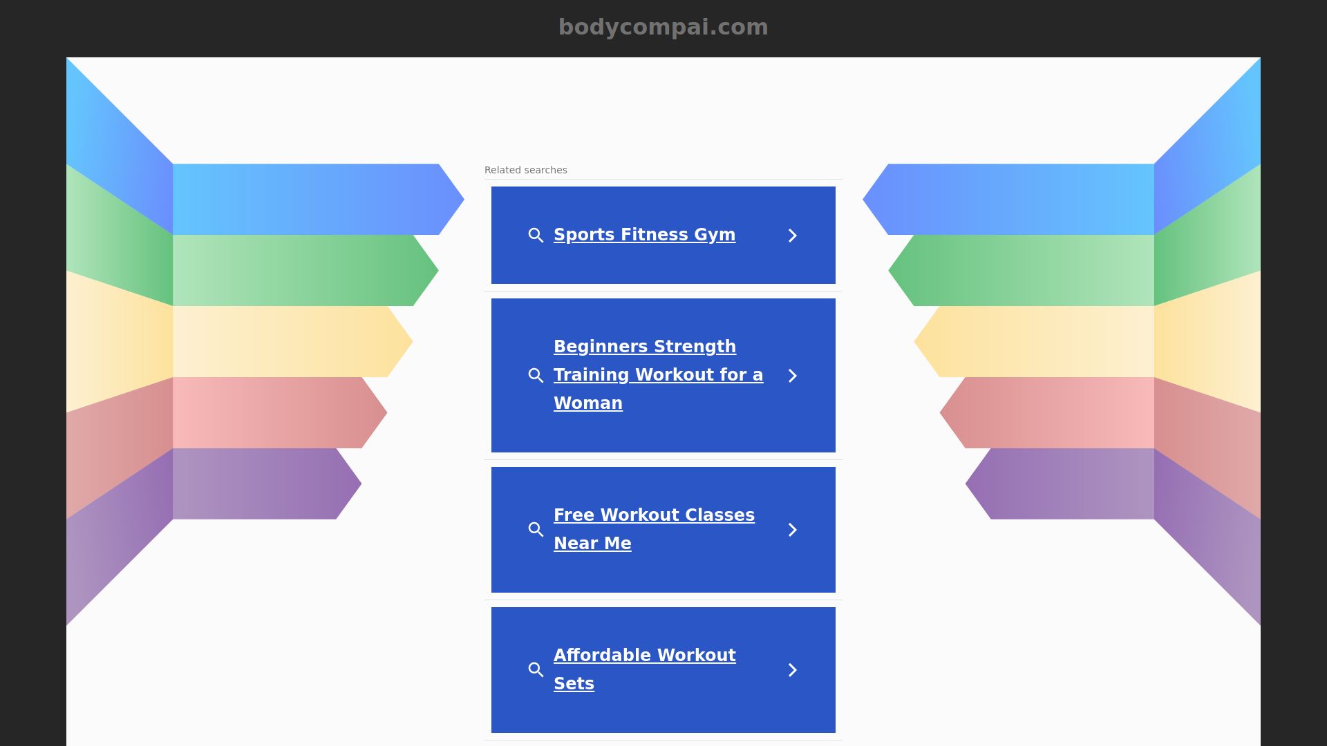Click the chevron arrow on Sports Fitness Gym
This screenshot has height=746, width=1327.
click(x=793, y=236)
